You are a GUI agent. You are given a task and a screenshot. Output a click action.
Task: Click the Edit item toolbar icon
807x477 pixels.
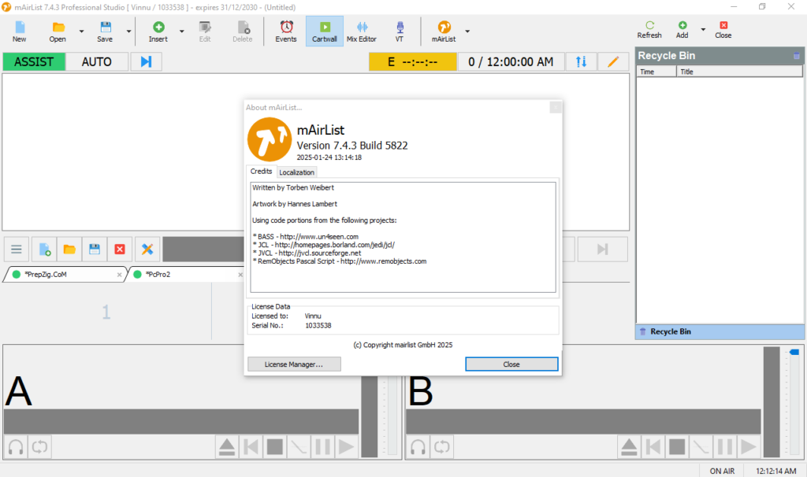205,31
